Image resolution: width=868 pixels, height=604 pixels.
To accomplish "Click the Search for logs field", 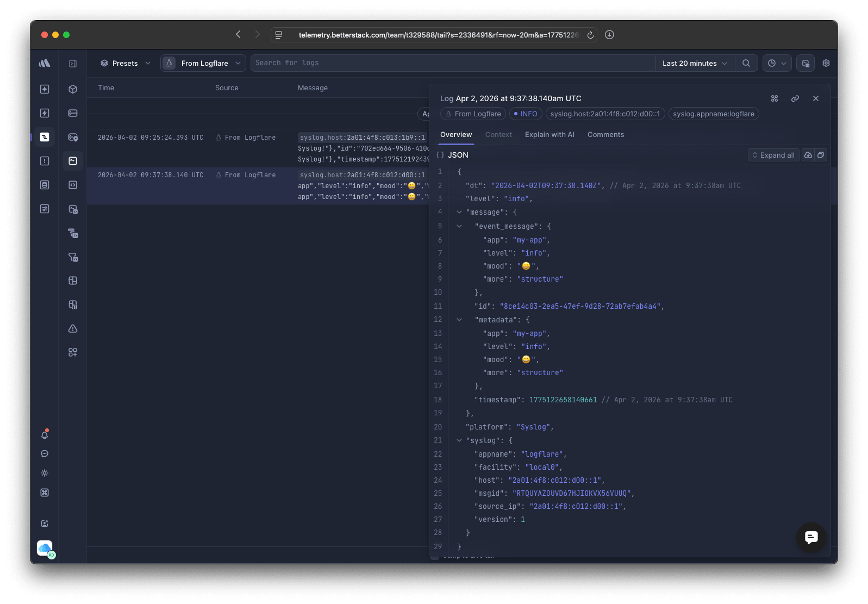I will (x=451, y=63).
